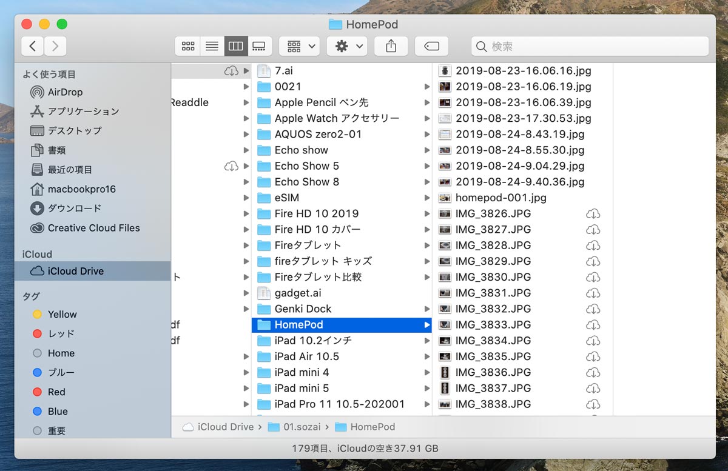Click the search field
The width and height of the screenshot is (728, 471).
(x=590, y=46)
